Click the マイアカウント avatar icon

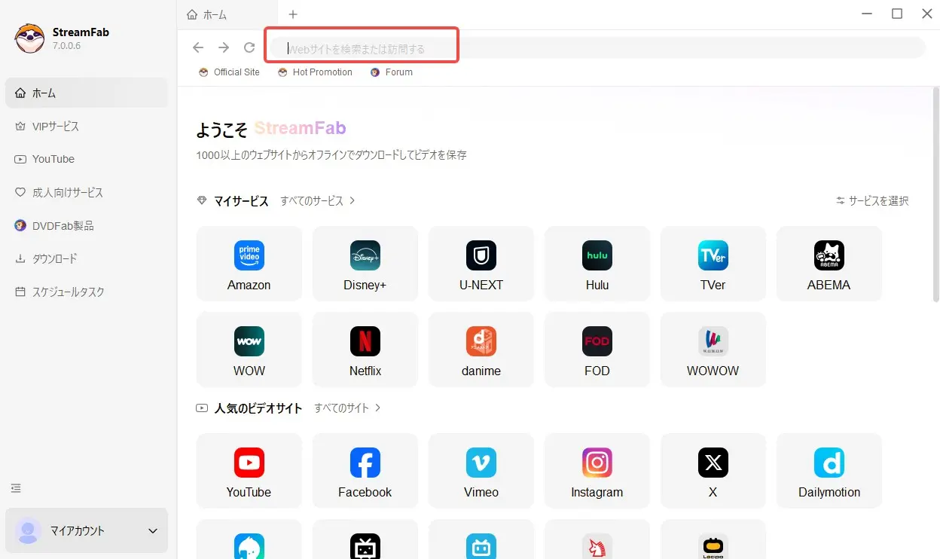pyautogui.click(x=29, y=531)
